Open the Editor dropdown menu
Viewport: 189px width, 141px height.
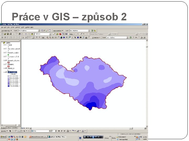[72, 34]
